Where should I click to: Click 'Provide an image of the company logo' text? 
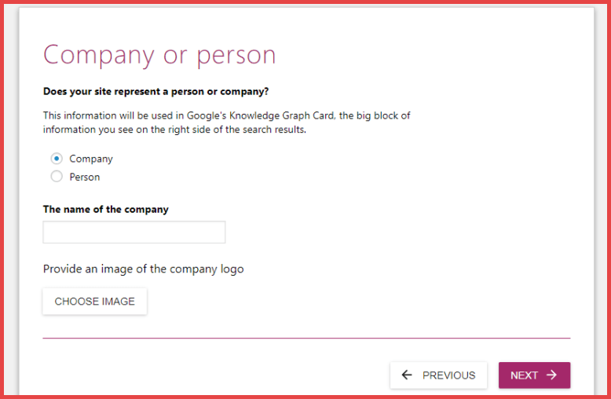coord(143,269)
